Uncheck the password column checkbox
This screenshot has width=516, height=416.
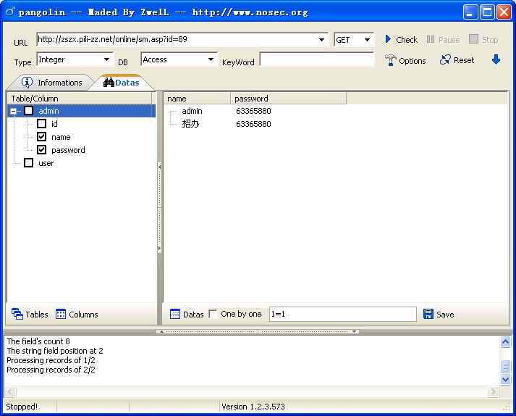pyautogui.click(x=41, y=150)
